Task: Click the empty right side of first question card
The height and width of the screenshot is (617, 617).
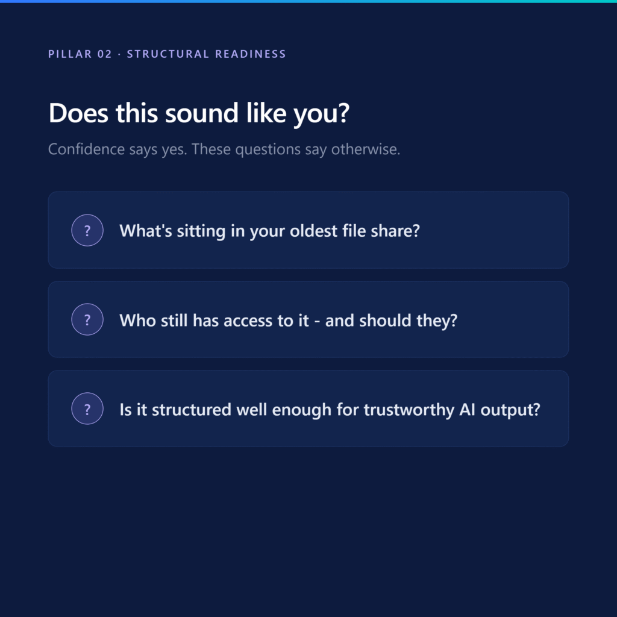Action: pos(496,230)
